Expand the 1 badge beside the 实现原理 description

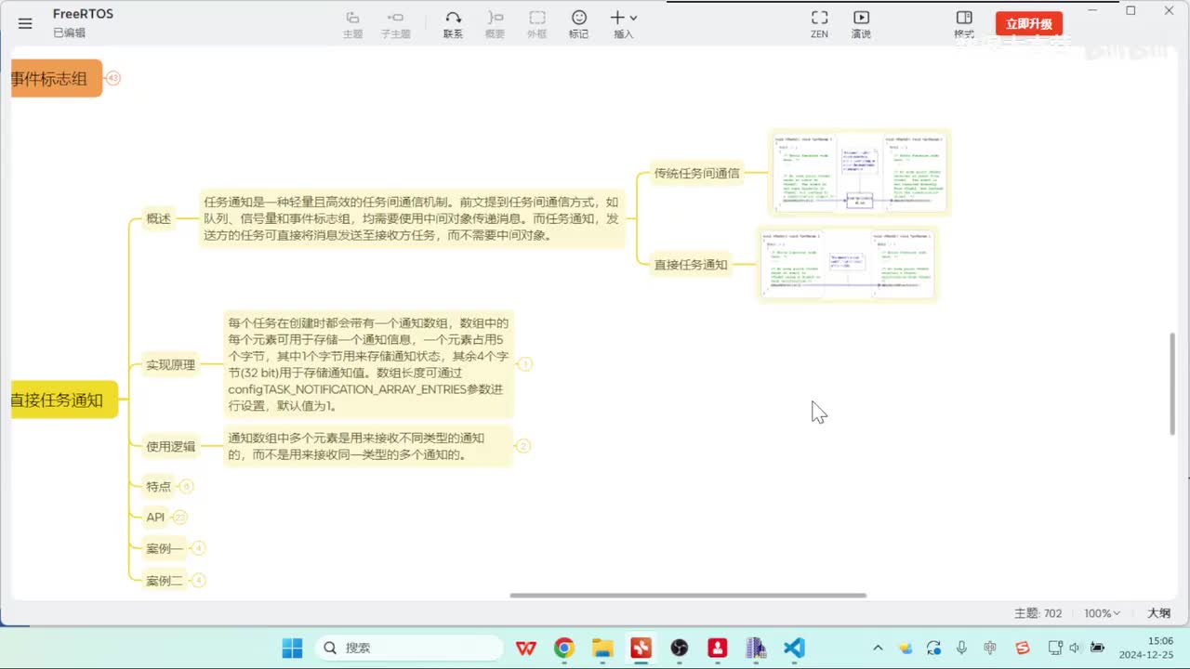point(525,364)
